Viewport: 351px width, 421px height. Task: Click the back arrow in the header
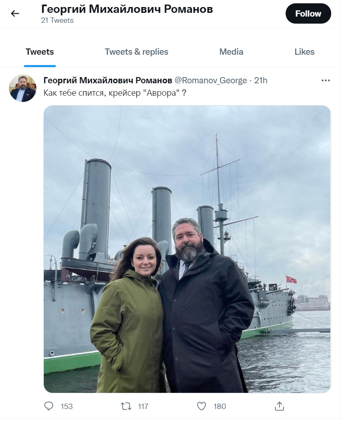point(15,14)
